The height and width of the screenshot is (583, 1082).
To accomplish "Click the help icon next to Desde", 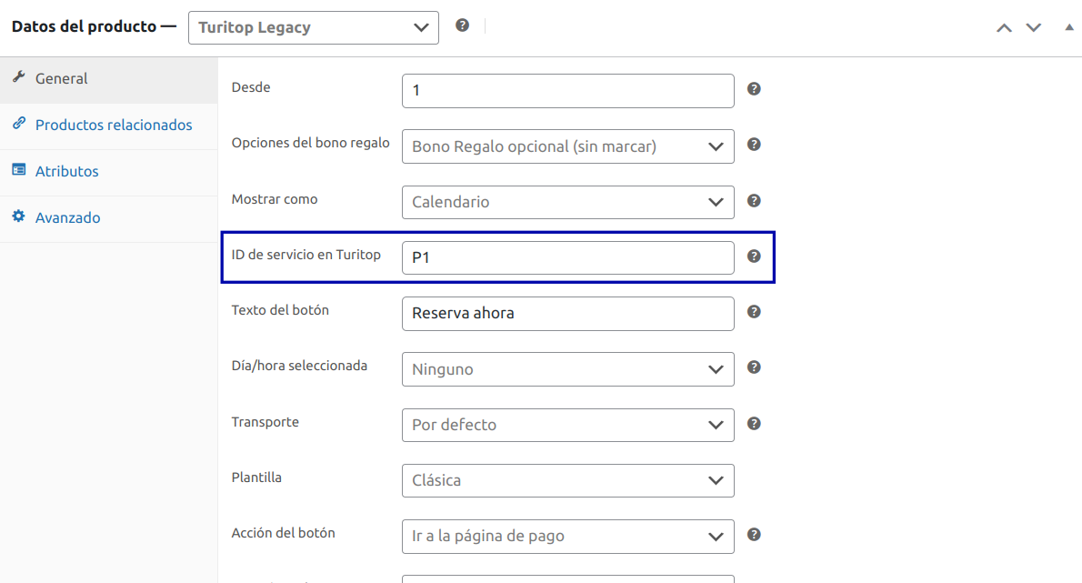I will tap(754, 89).
